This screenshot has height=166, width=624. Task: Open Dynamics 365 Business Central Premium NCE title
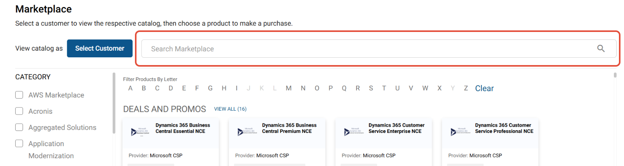point(289,128)
